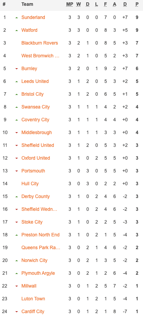Click the red down arrow beside Burnley
The height and width of the screenshot is (317, 143).
pos(17,69)
